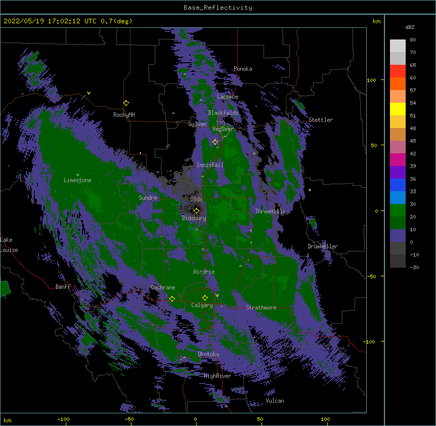Image resolution: width=436 pixels, height=426 pixels.
Task: Click the yellow diamond marker above RockyMH
Action: [x=126, y=103]
